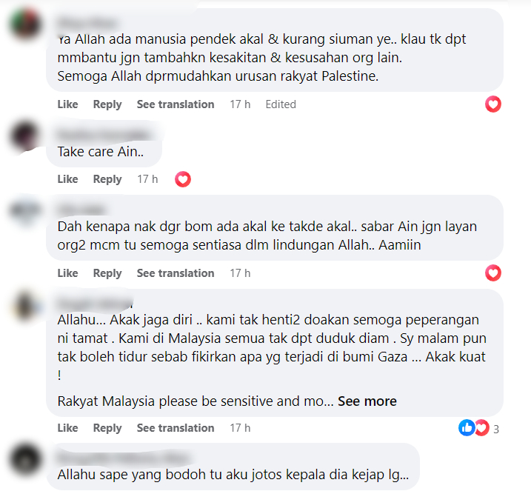531x491 pixels.
Task: Open the blue thumbs-up reaction icon
Action: (x=467, y=427)
